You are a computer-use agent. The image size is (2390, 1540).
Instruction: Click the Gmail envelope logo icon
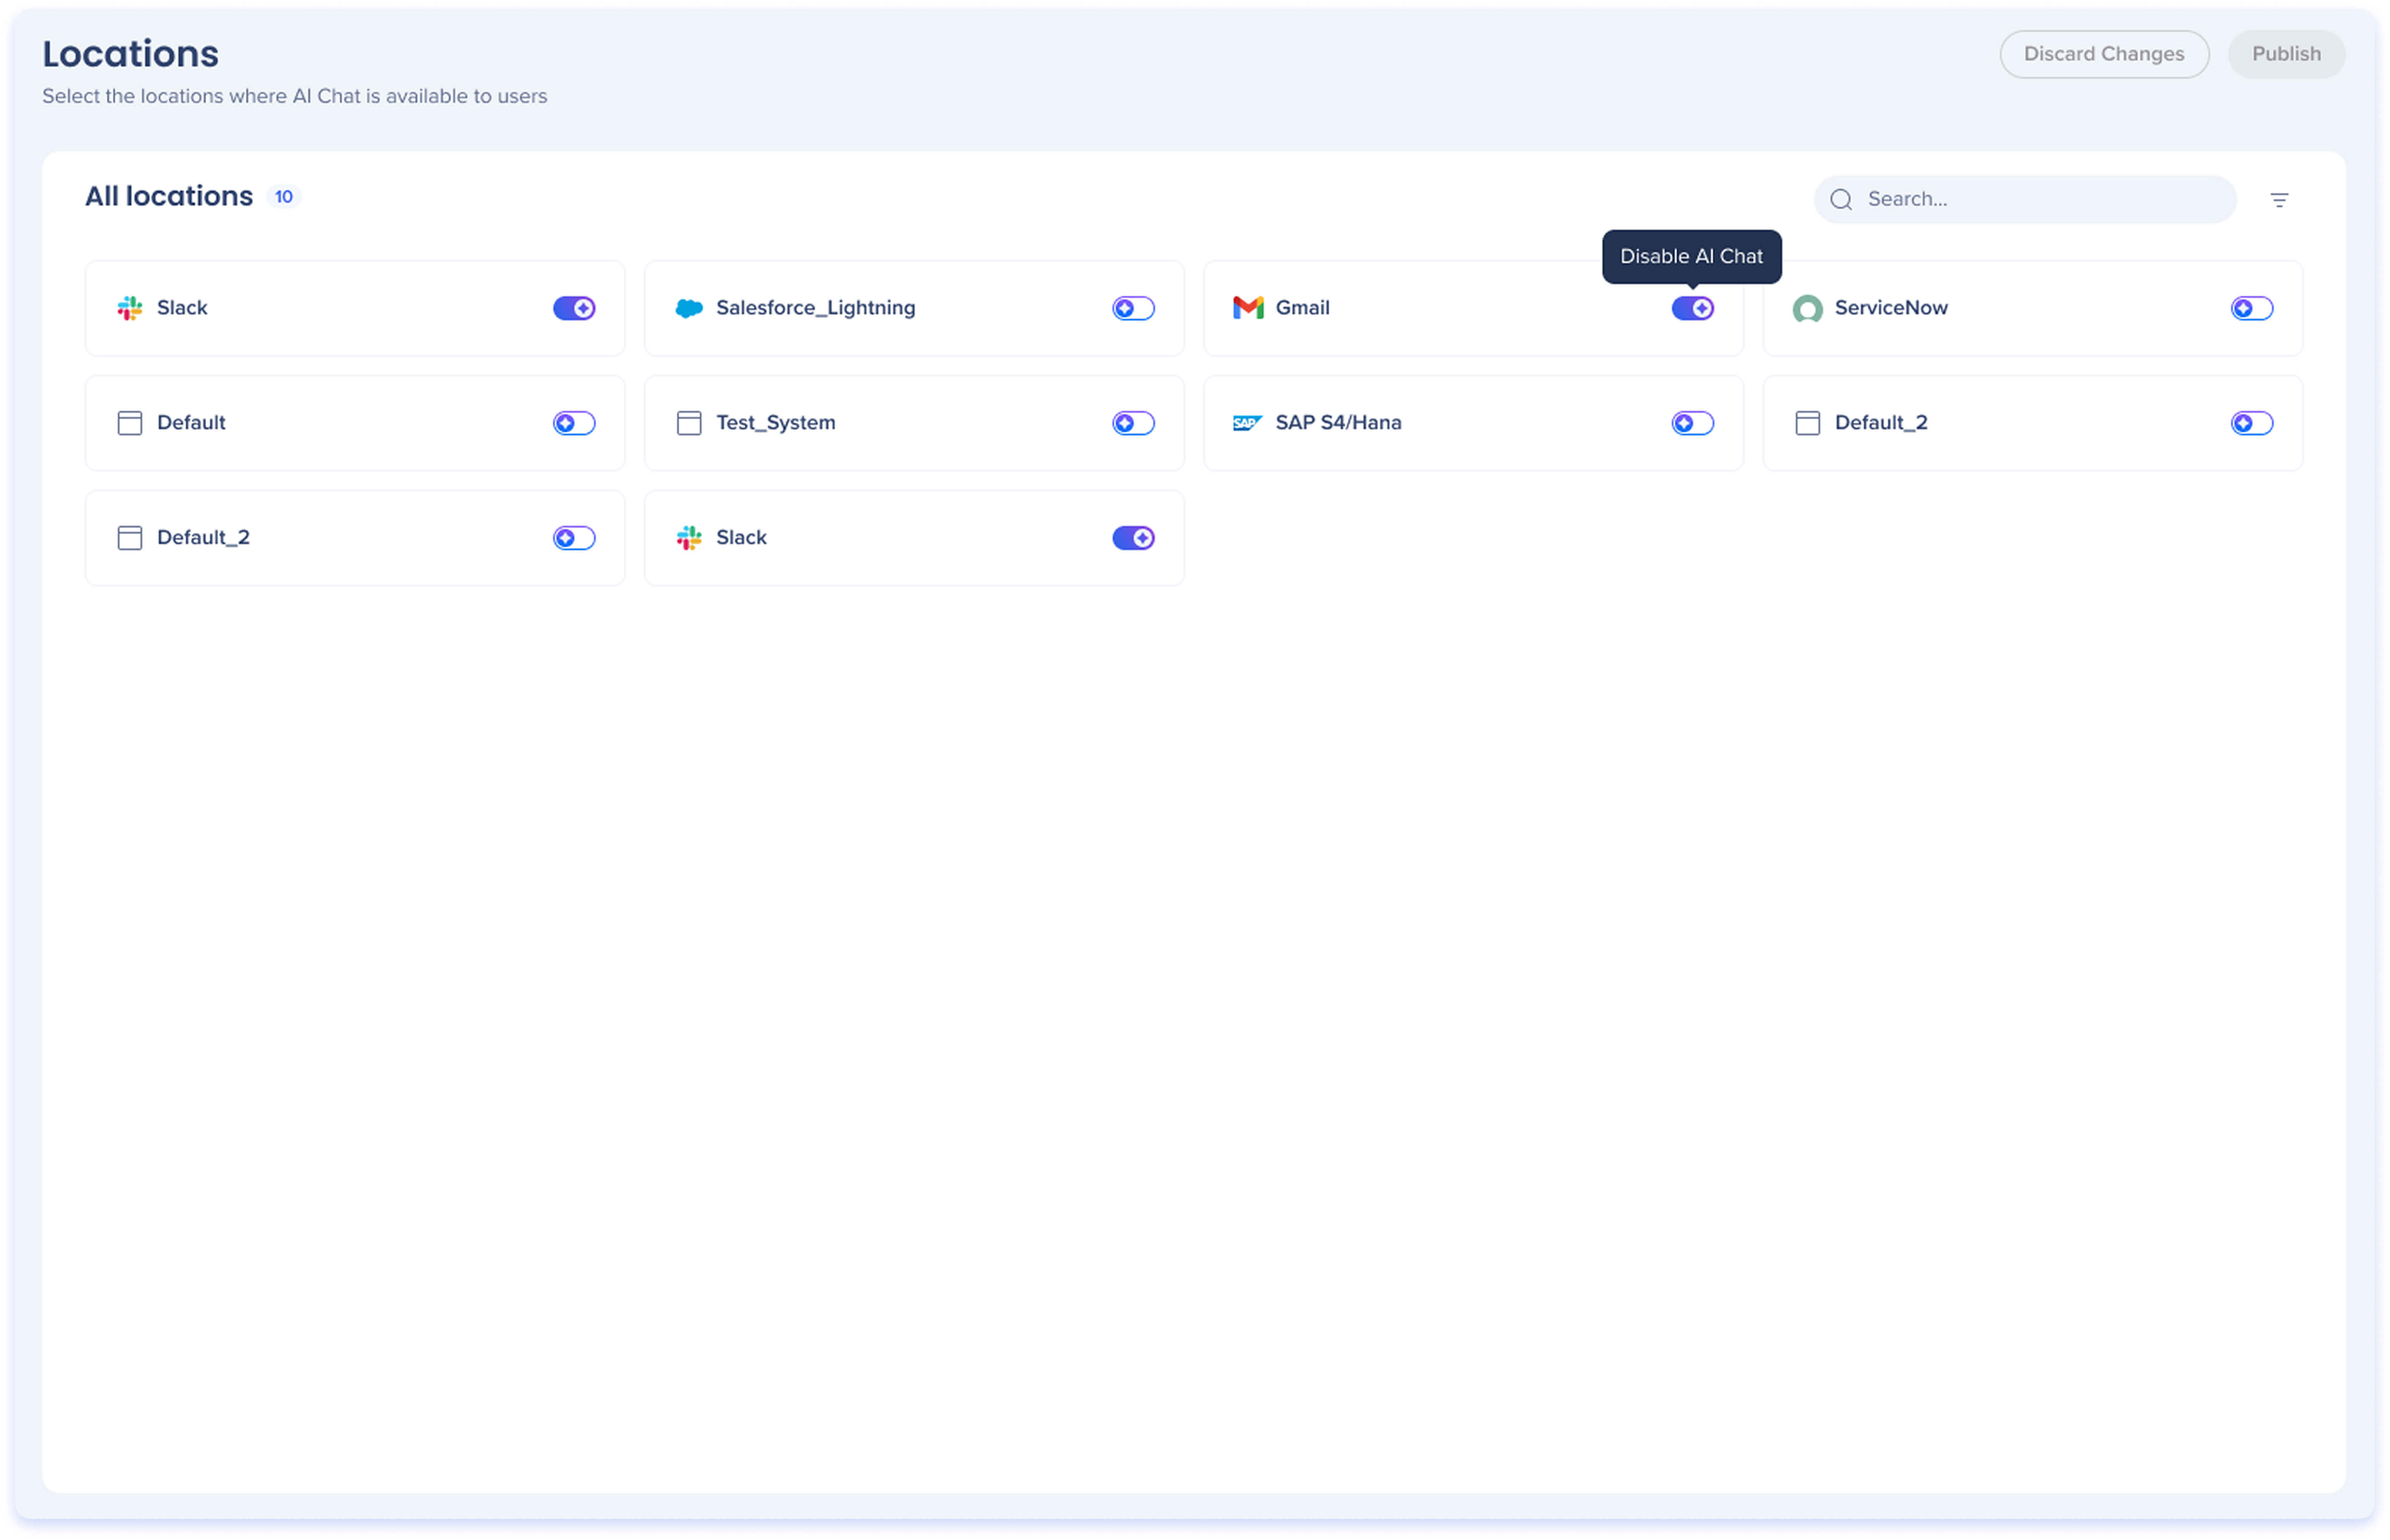1248,308
